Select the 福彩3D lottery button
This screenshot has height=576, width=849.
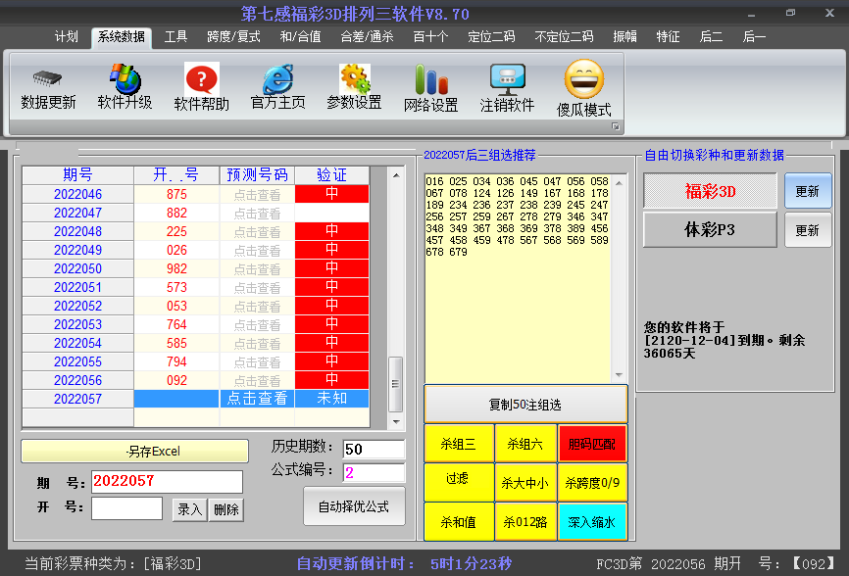710,191
